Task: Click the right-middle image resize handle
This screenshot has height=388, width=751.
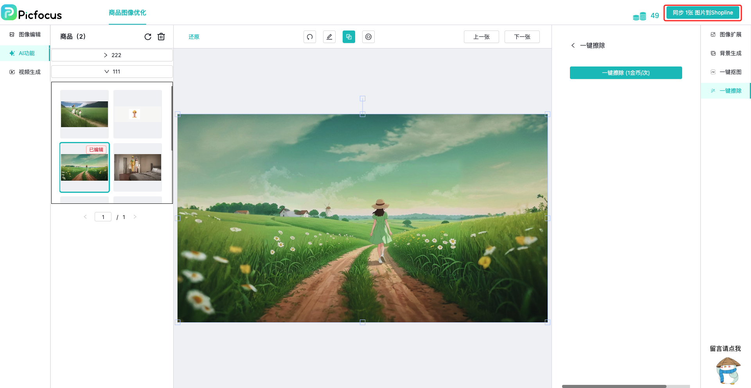Action: click(x=548, y=218)
